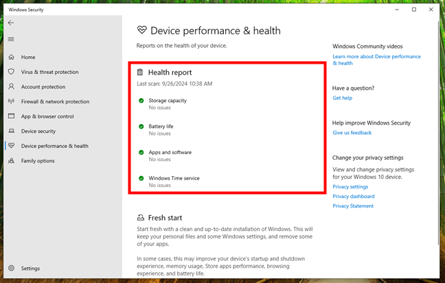The image size is (445, 283).
Task: Click Give us feedback link
Action: pyautogui.click(x=352, y=133)
